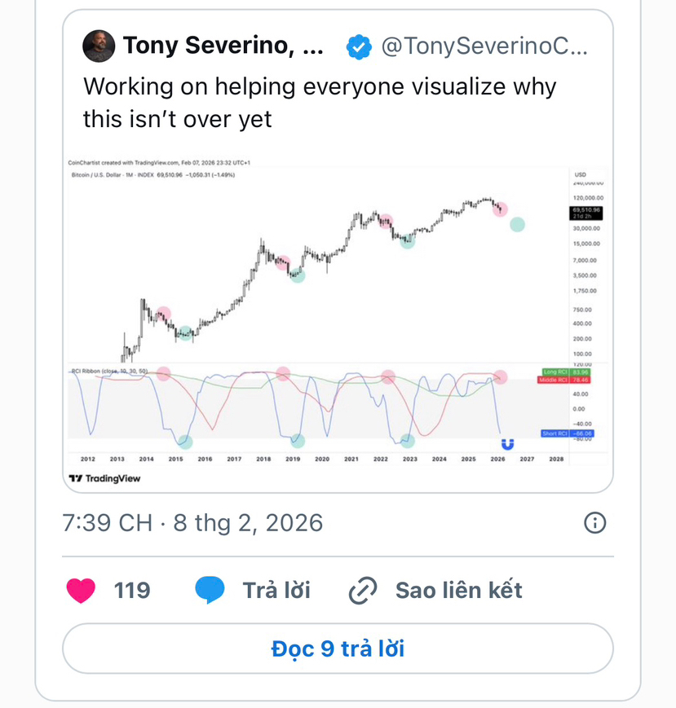Click the blue magnet marker on the chart

pos(507,445)
